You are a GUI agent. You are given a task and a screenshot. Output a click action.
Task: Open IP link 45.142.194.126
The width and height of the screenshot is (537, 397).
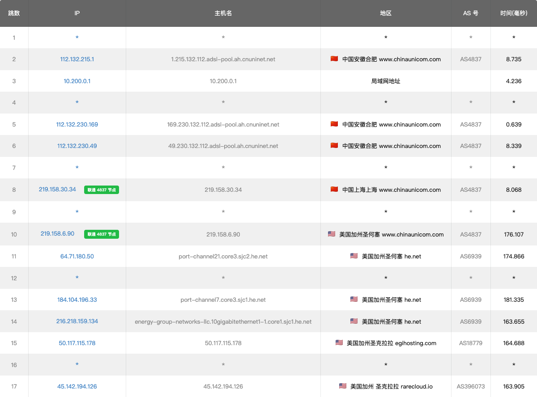(x=77, y=386)
